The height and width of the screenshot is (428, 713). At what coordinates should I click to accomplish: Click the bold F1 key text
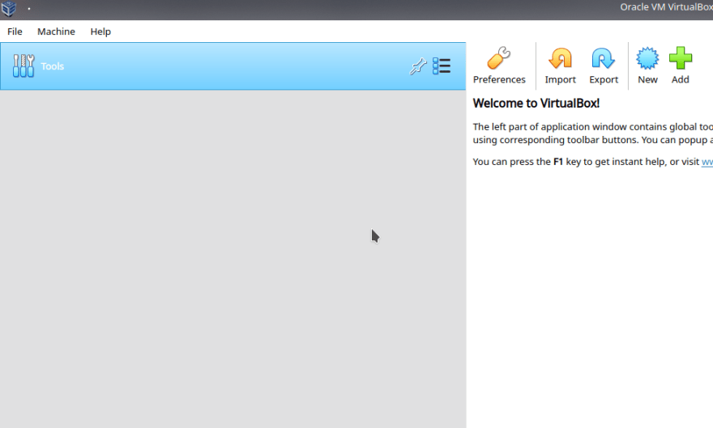pyautogui.click(x=558, y=162)
